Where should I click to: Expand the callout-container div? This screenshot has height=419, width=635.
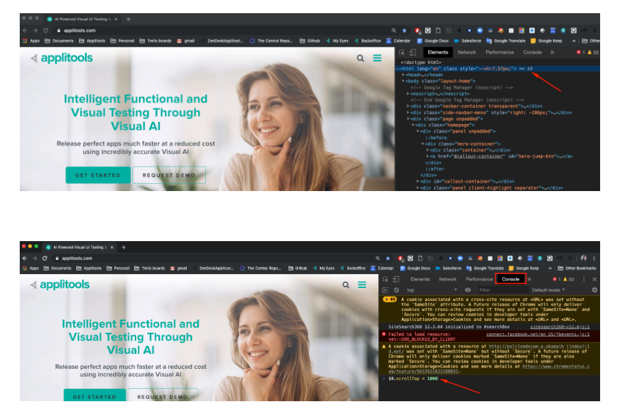click(418, 181)
